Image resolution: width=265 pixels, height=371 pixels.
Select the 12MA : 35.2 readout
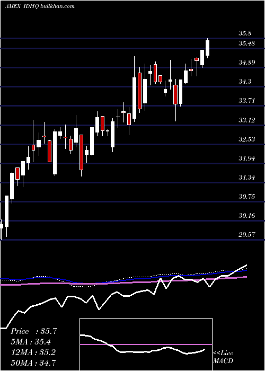point(33,352)
